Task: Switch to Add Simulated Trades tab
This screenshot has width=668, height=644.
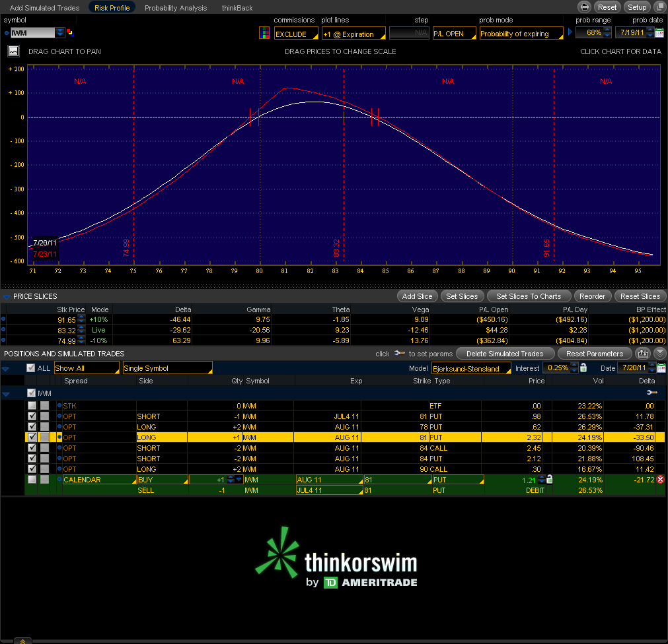Action: (44, 8)
